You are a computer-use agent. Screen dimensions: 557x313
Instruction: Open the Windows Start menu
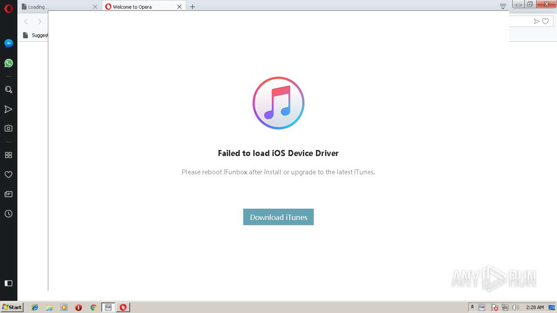pyautogui.click(x=12, y=307)
